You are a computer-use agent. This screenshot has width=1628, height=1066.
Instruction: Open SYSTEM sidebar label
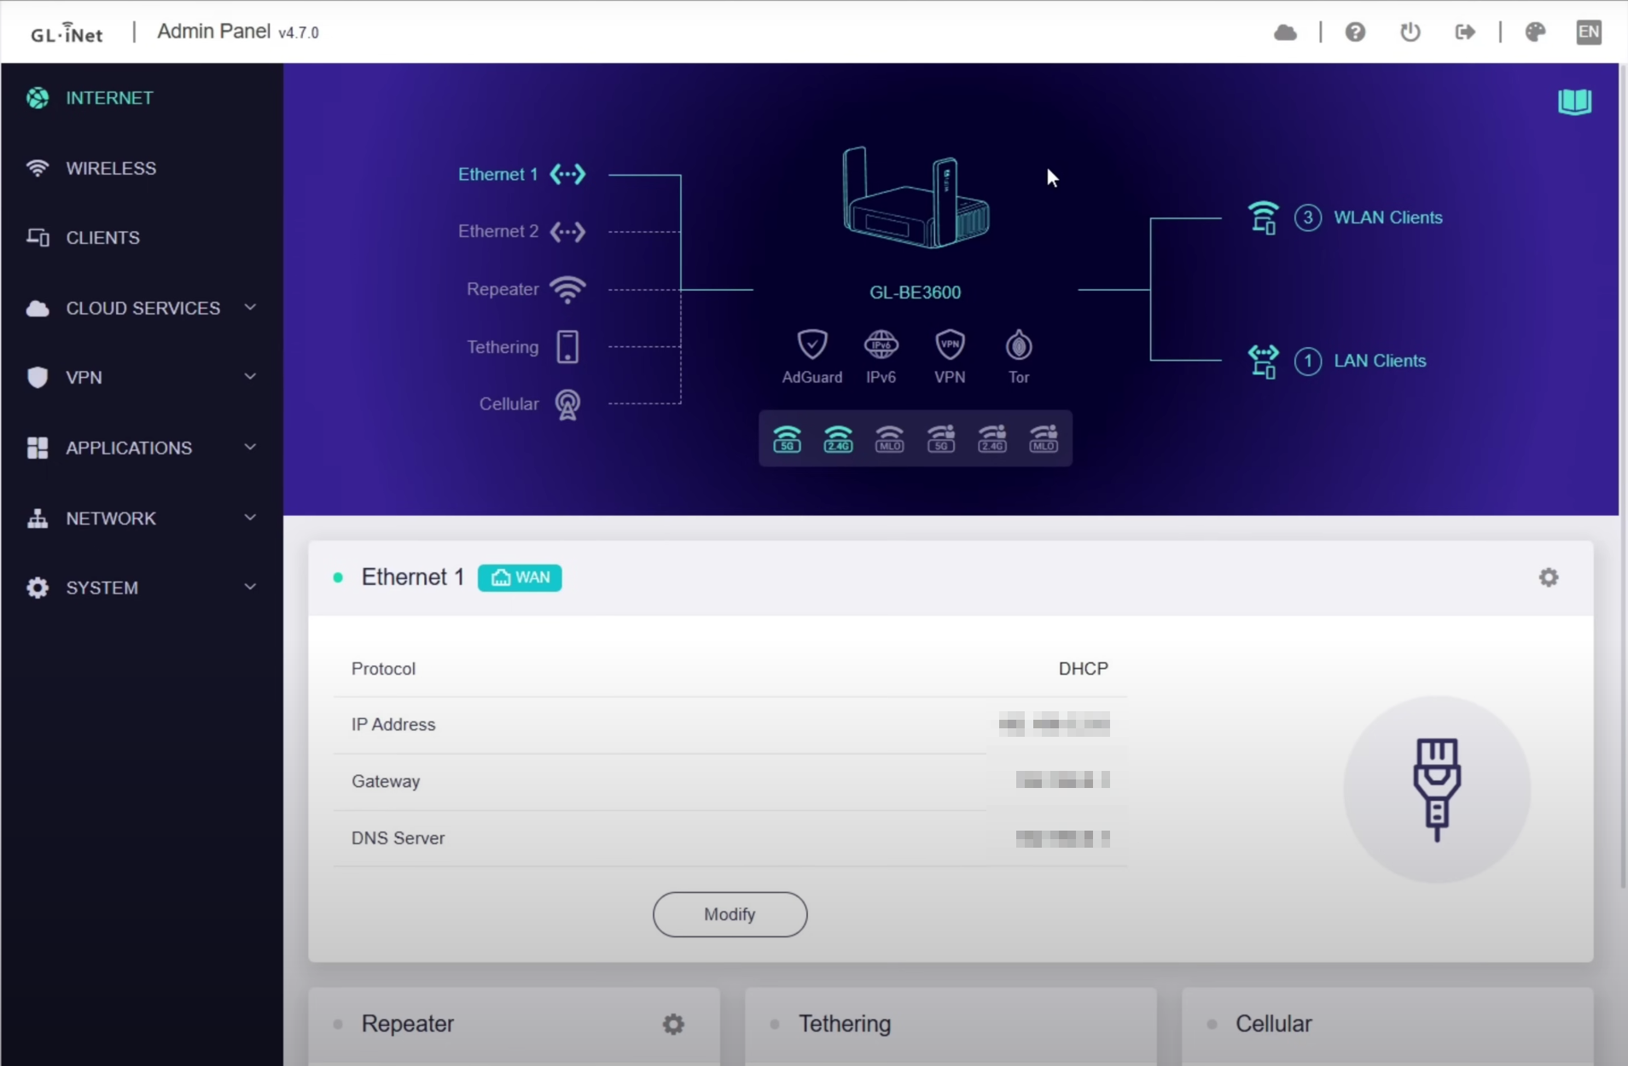[x=102, y=588]
